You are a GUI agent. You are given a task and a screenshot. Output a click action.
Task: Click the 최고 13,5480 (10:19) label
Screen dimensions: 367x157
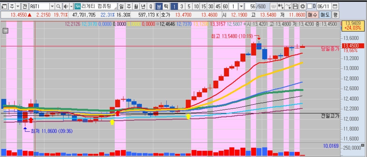tap(232, 36)
